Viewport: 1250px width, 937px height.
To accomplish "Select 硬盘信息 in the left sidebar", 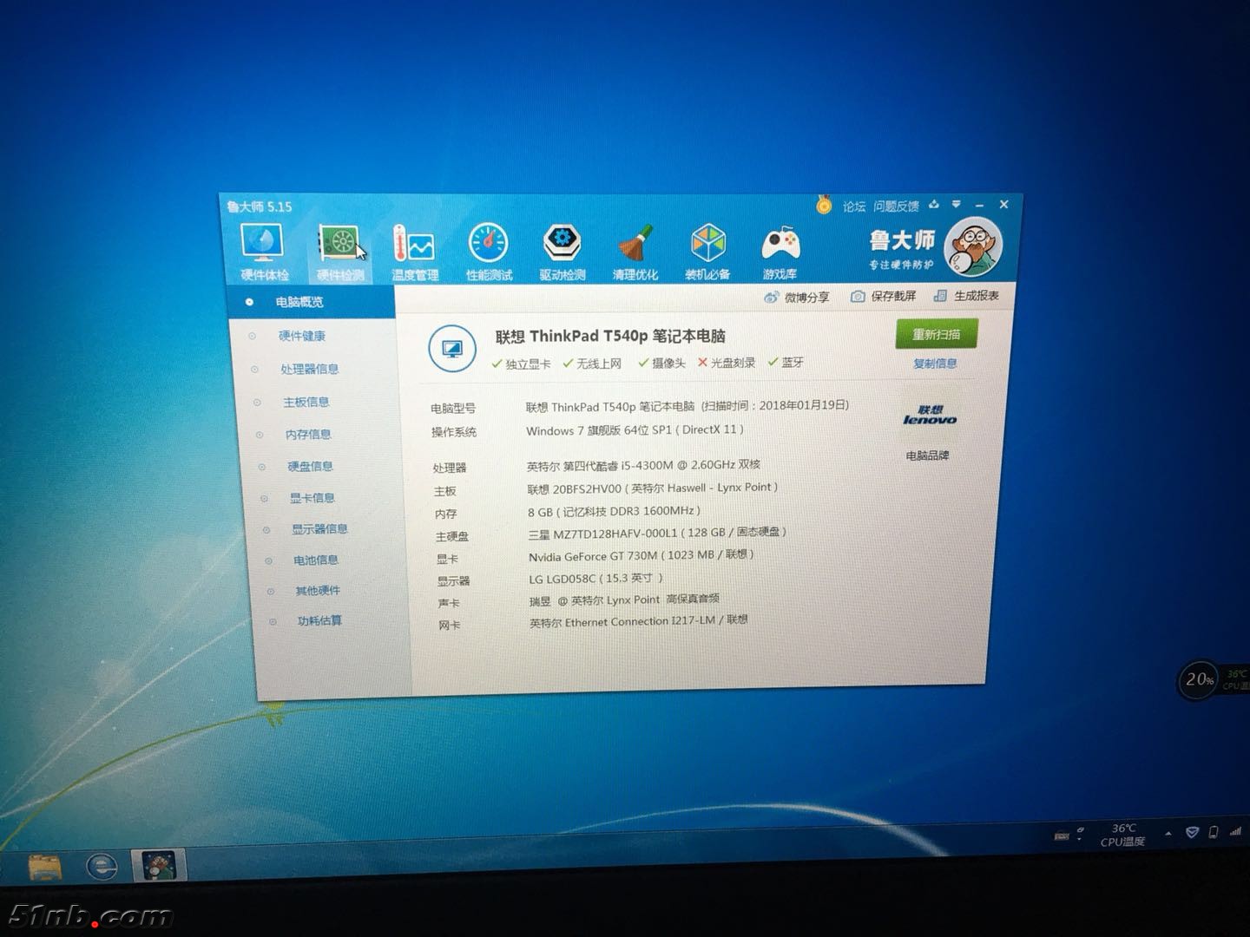I will point(310,466).
